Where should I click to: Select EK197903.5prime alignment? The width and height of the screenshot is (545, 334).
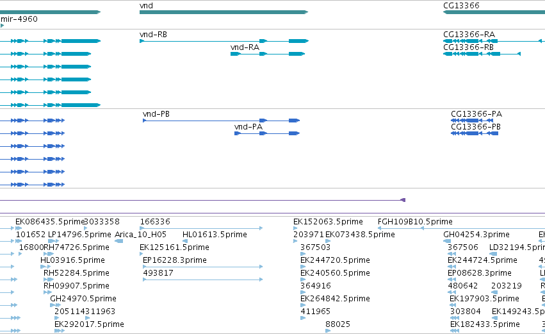[x=453, y=305]
